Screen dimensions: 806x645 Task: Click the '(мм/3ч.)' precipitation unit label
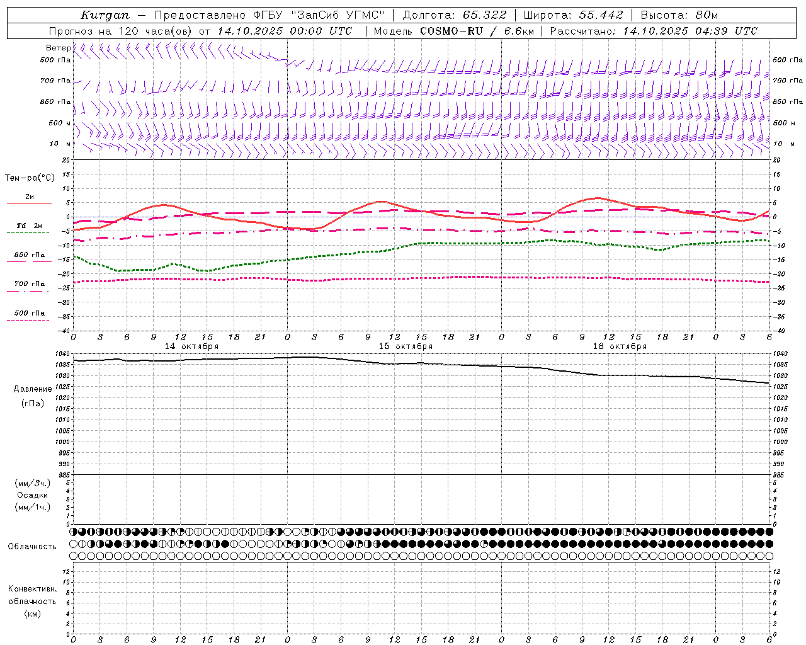click(x=33, y=483)
